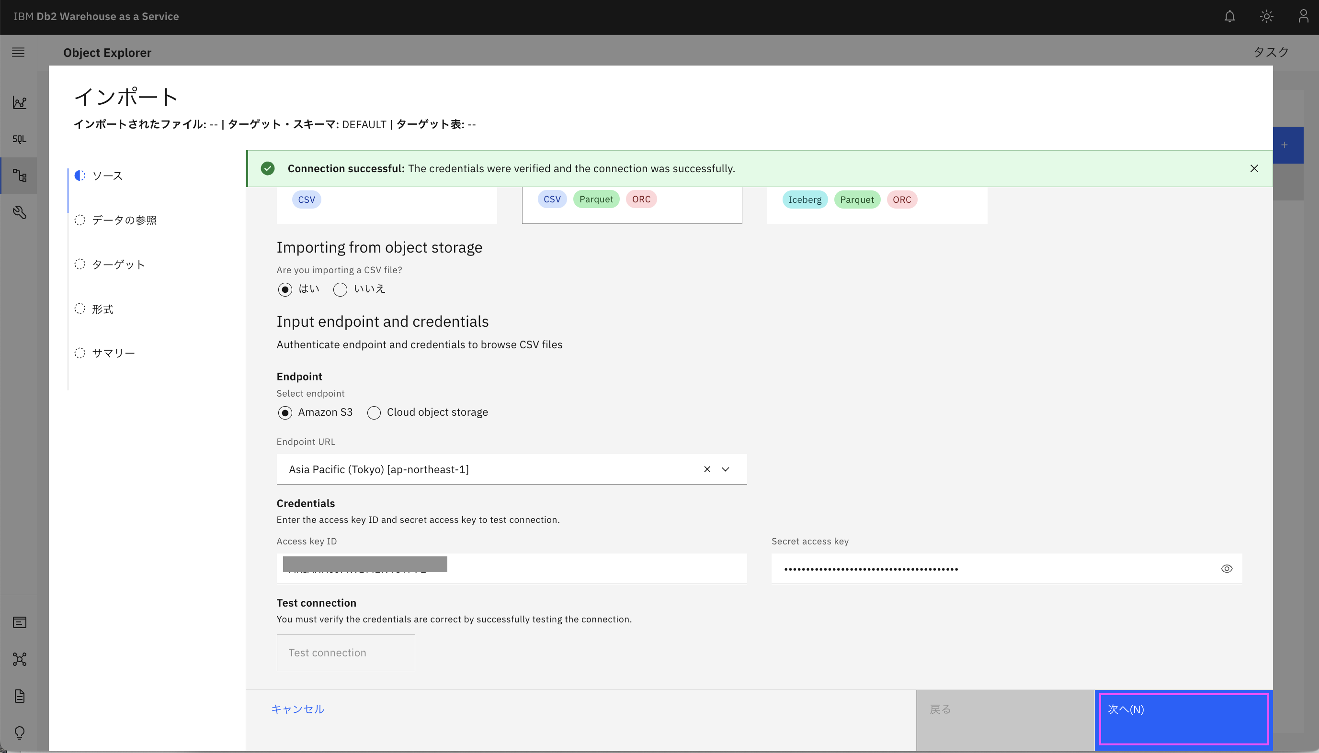Click the lightbulb icon in the sidebar
Image resolution: width=1319 pixels, height=753 pixels.
tap(19, 732)
